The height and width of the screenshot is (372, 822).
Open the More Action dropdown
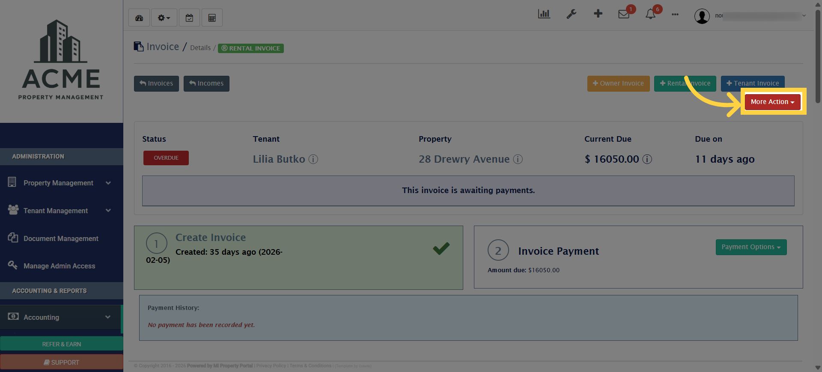(772, 102)
